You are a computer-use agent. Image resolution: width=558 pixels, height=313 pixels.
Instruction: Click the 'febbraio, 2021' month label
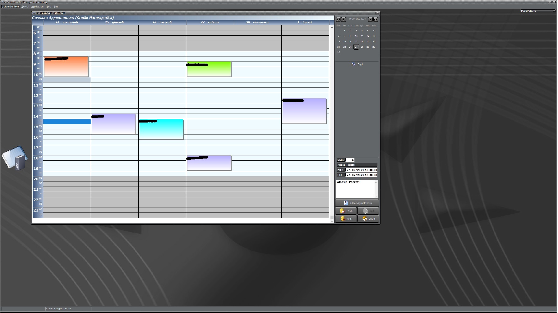click(357, 19)
